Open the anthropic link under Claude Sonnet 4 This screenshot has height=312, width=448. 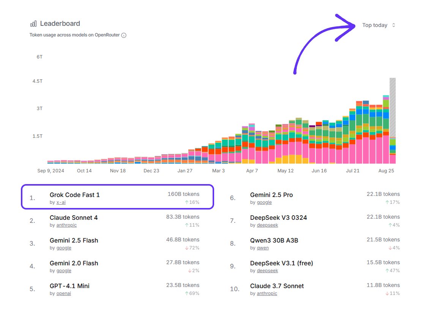(x=66, y=225)
